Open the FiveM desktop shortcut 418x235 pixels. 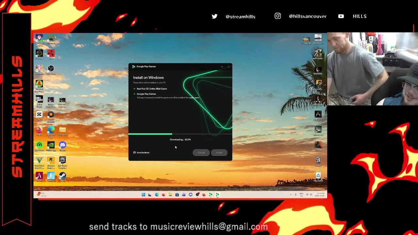click(39, 177)
